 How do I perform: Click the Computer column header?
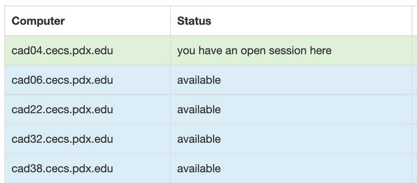(x=38, y=21)
